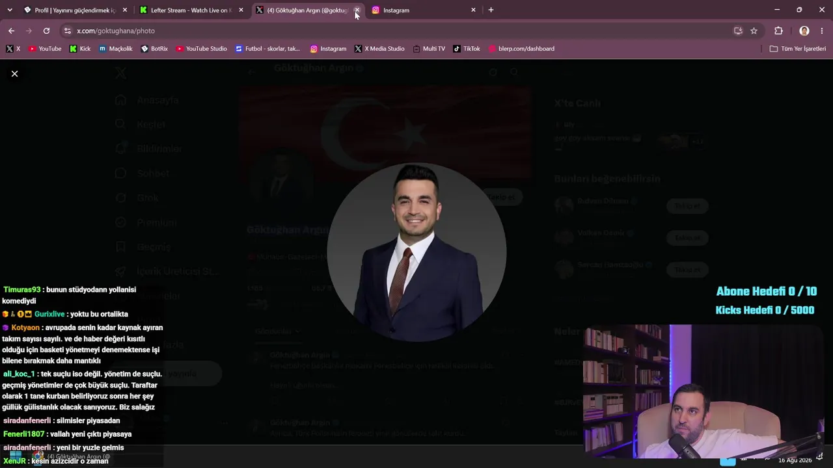Bookmark this page with the star icon
This screenshot has height=468, width=833.
pos(754,31)
